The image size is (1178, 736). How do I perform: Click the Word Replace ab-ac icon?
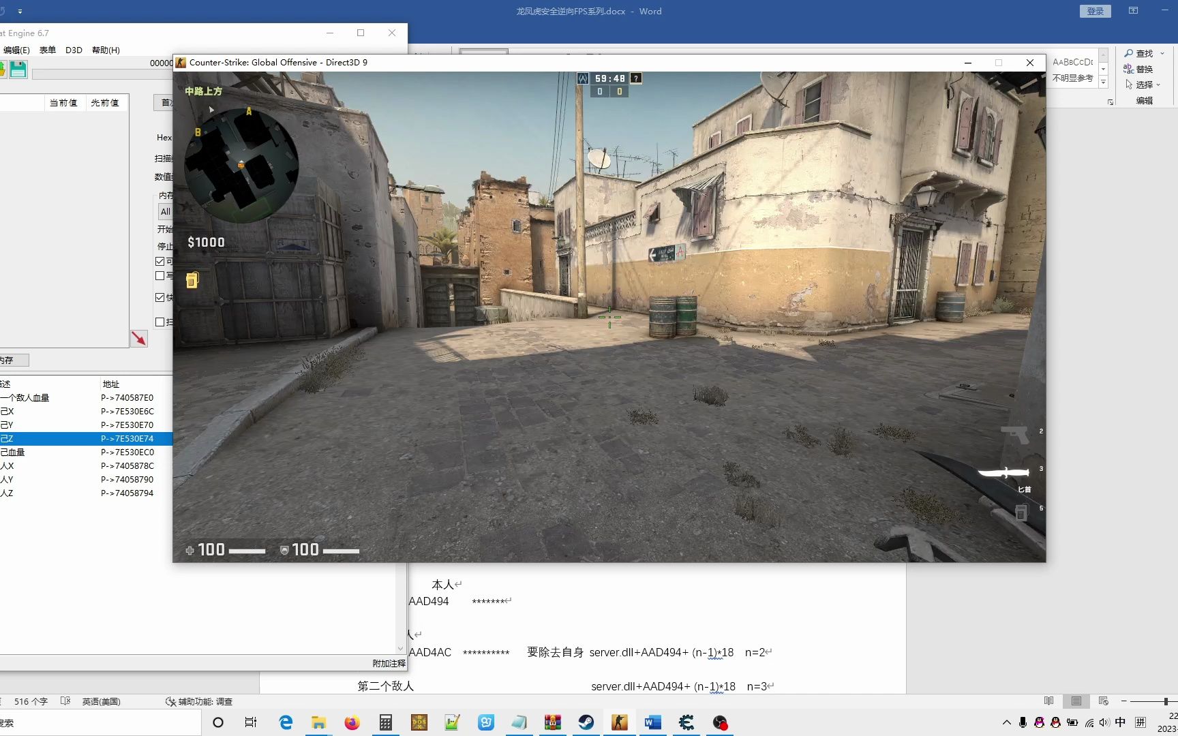(x=1128, y=69)
